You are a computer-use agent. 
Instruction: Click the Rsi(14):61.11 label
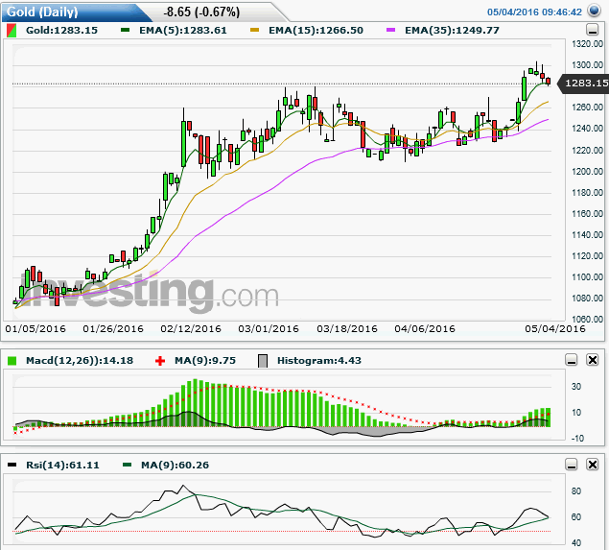point(62,466)
